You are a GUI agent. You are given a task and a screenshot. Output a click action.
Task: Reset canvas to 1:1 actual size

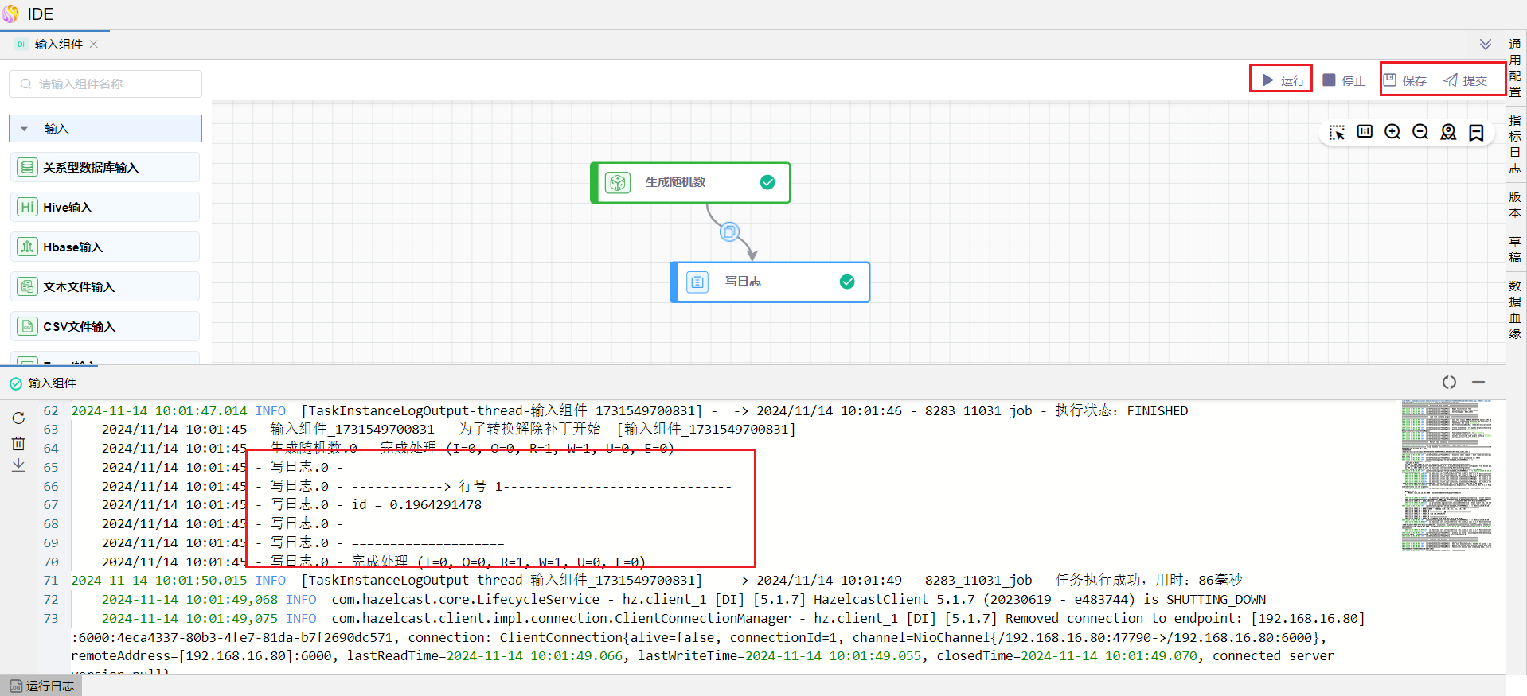(1365, 132)
